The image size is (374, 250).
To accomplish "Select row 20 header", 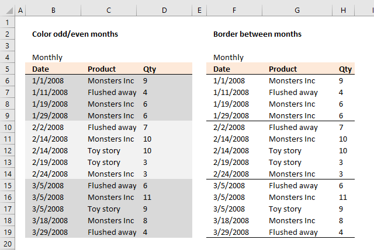I will tap(8, 244).
